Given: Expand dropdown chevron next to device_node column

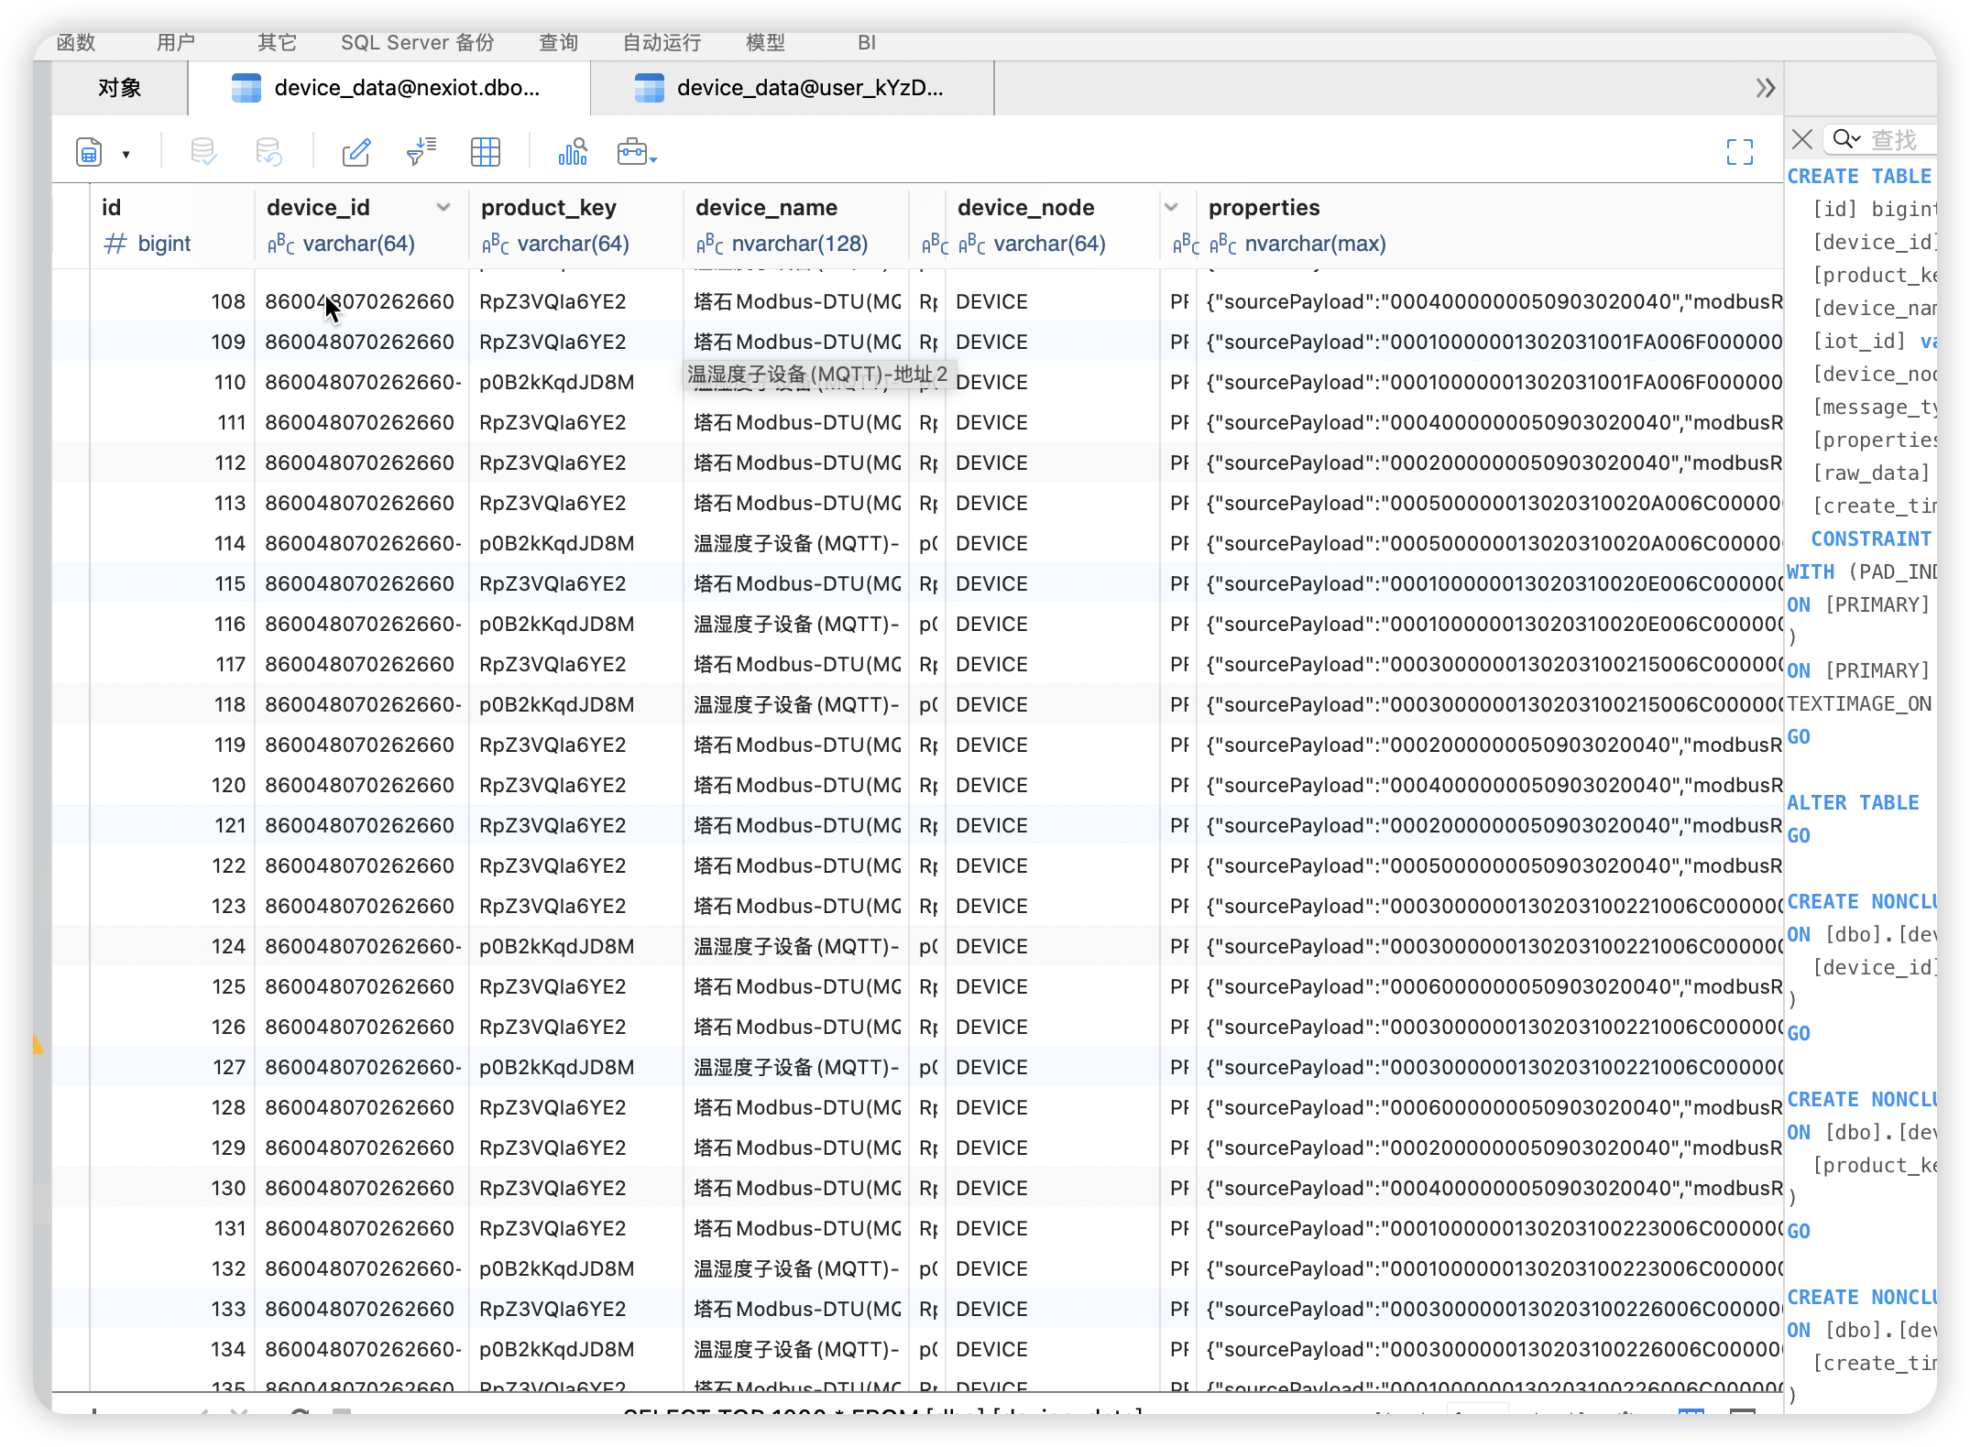Looking at the screenshot, I should [1170, 207].
